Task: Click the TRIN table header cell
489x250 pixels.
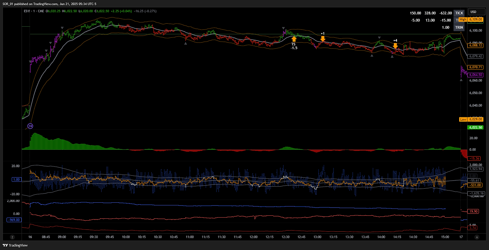Action: [x=459, y=27]
